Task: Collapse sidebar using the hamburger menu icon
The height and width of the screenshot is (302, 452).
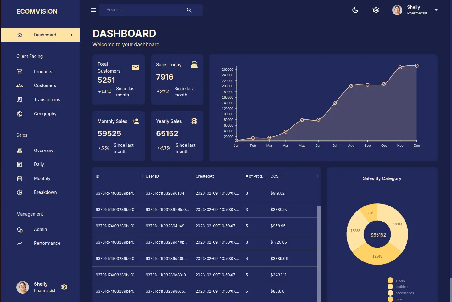Action: point(93,10)
